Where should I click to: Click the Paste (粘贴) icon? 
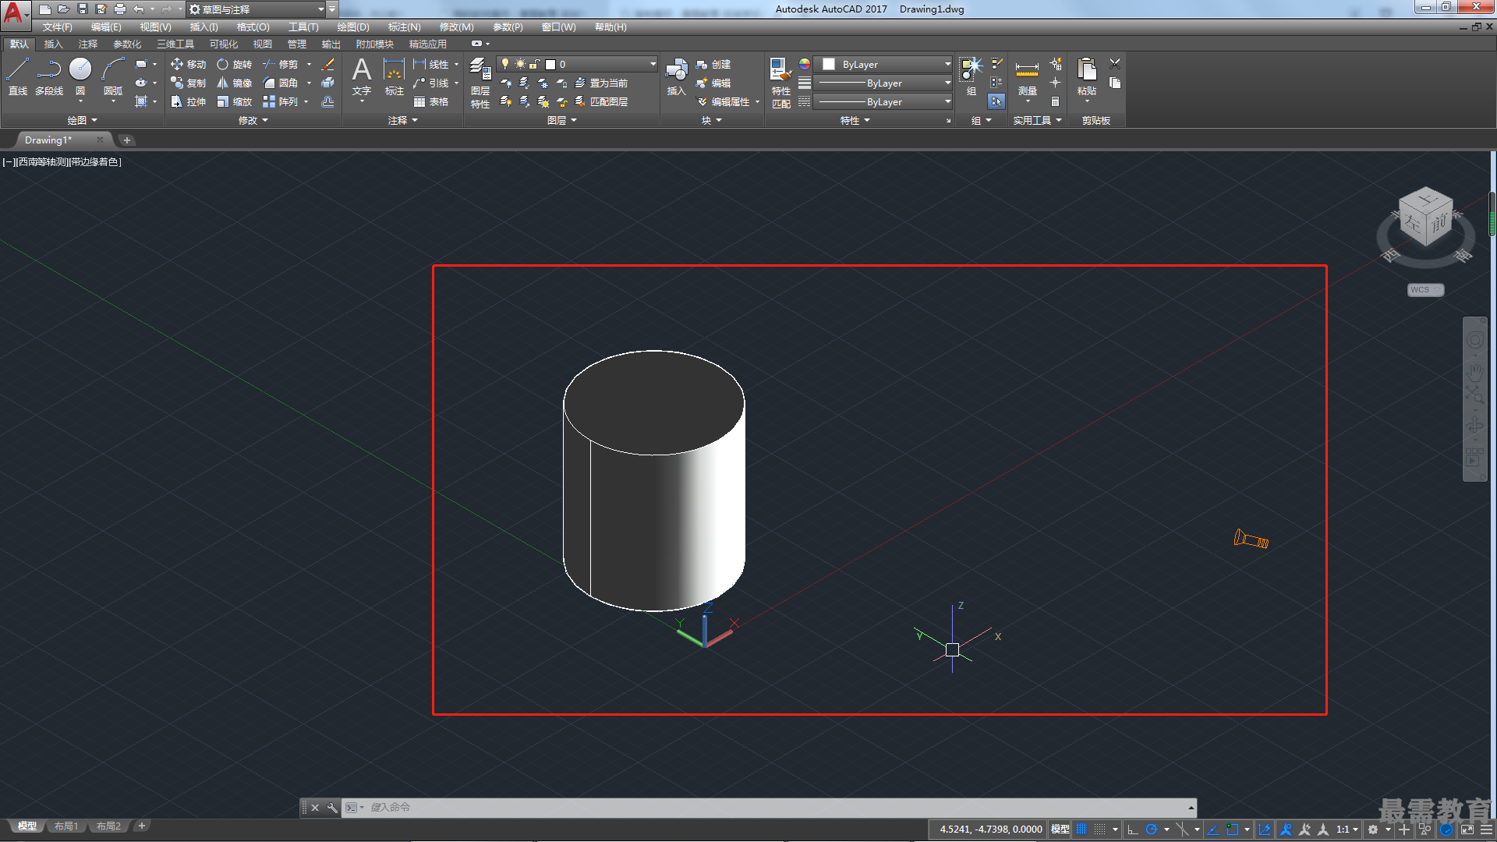pos(1086,77)
